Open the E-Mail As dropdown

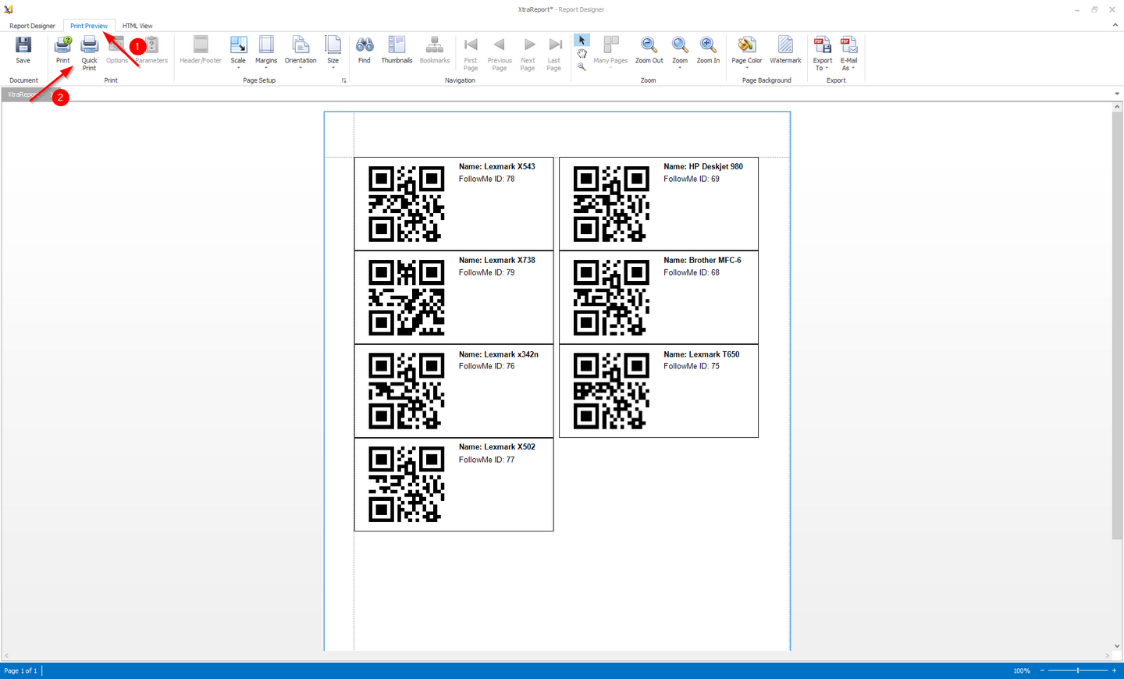(x=849, y=53)
